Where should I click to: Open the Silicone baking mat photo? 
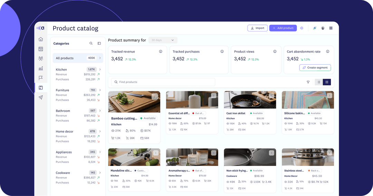pyautogui.click(x=308, y=100)
